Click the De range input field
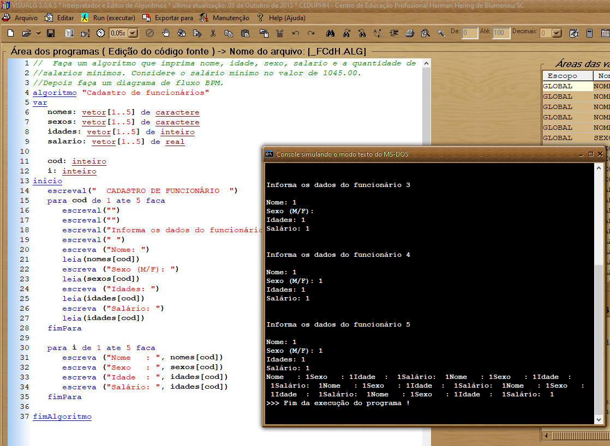The image size is (610, 446). [470, 33]
